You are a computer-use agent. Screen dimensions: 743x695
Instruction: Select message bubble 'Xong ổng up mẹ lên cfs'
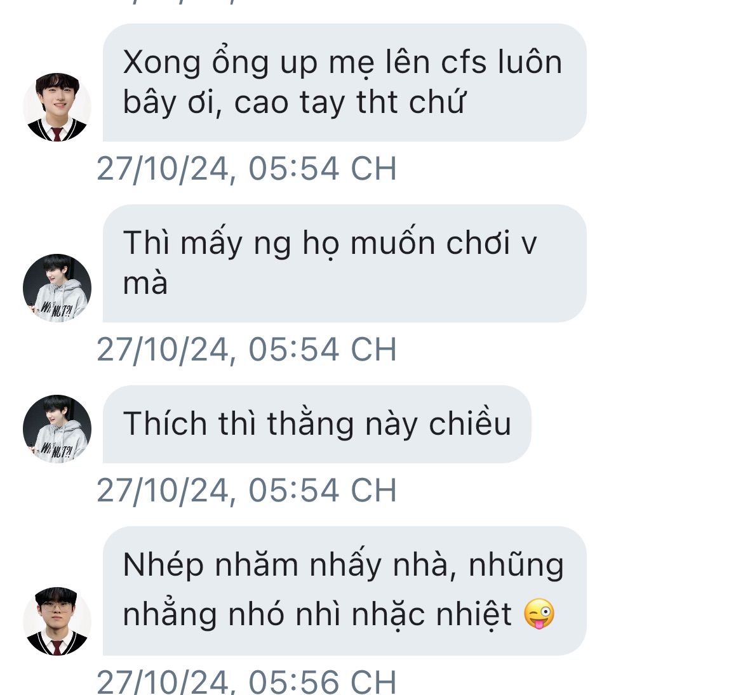click(x=344, y=83)
